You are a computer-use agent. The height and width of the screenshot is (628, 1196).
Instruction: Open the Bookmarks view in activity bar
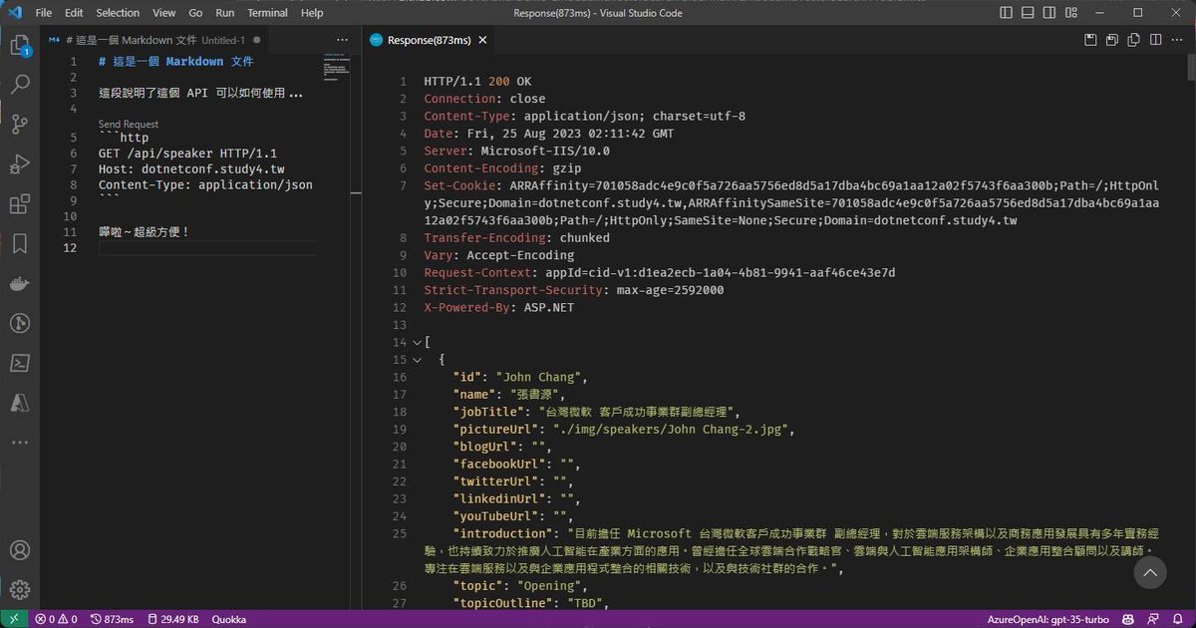19,243
